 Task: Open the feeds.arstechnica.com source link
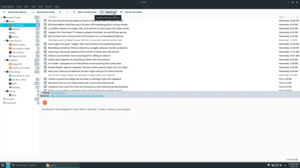77,96
